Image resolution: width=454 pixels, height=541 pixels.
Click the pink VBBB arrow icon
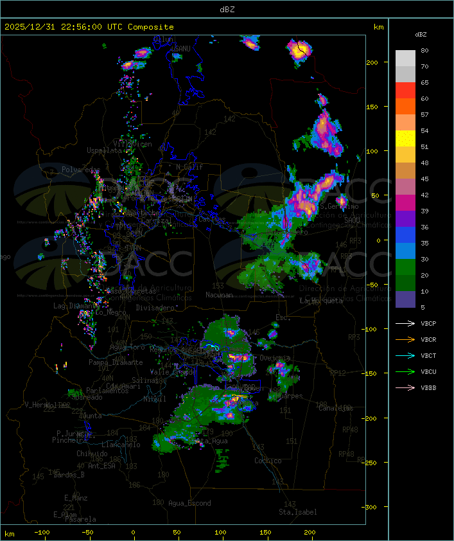coord(405,387)
